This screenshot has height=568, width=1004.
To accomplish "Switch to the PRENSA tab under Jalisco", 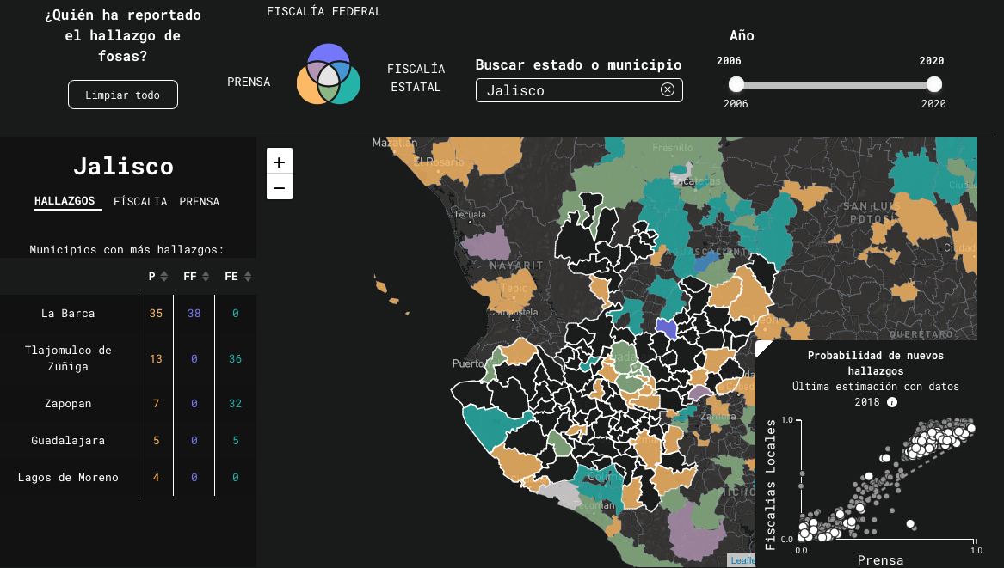I will (200, 202).
